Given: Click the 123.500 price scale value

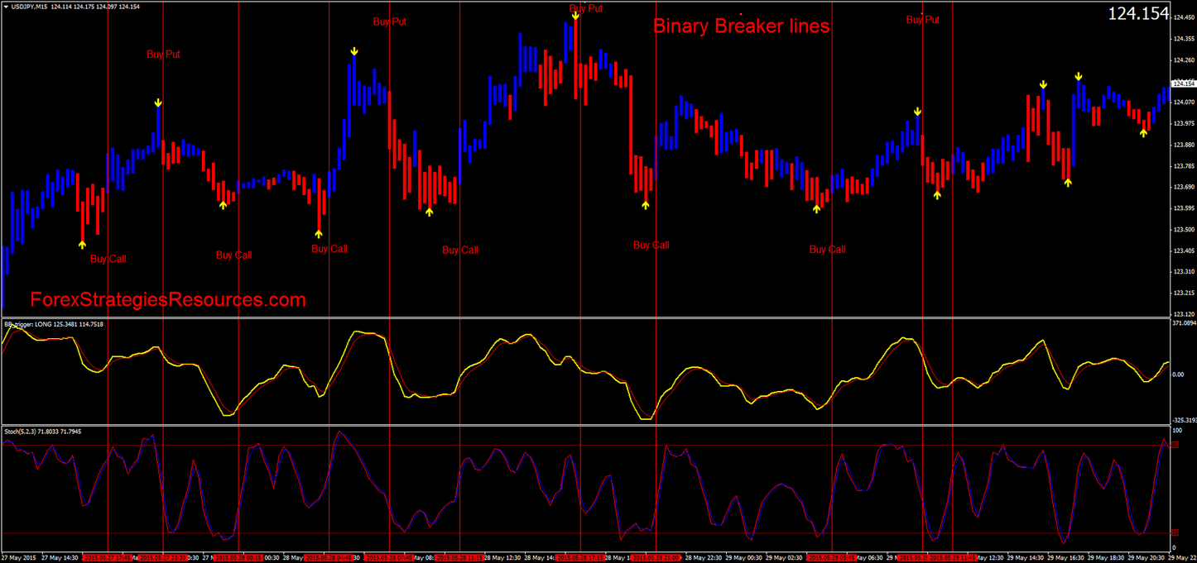Looking at the screenshot, I should [x=1184, y=229].
